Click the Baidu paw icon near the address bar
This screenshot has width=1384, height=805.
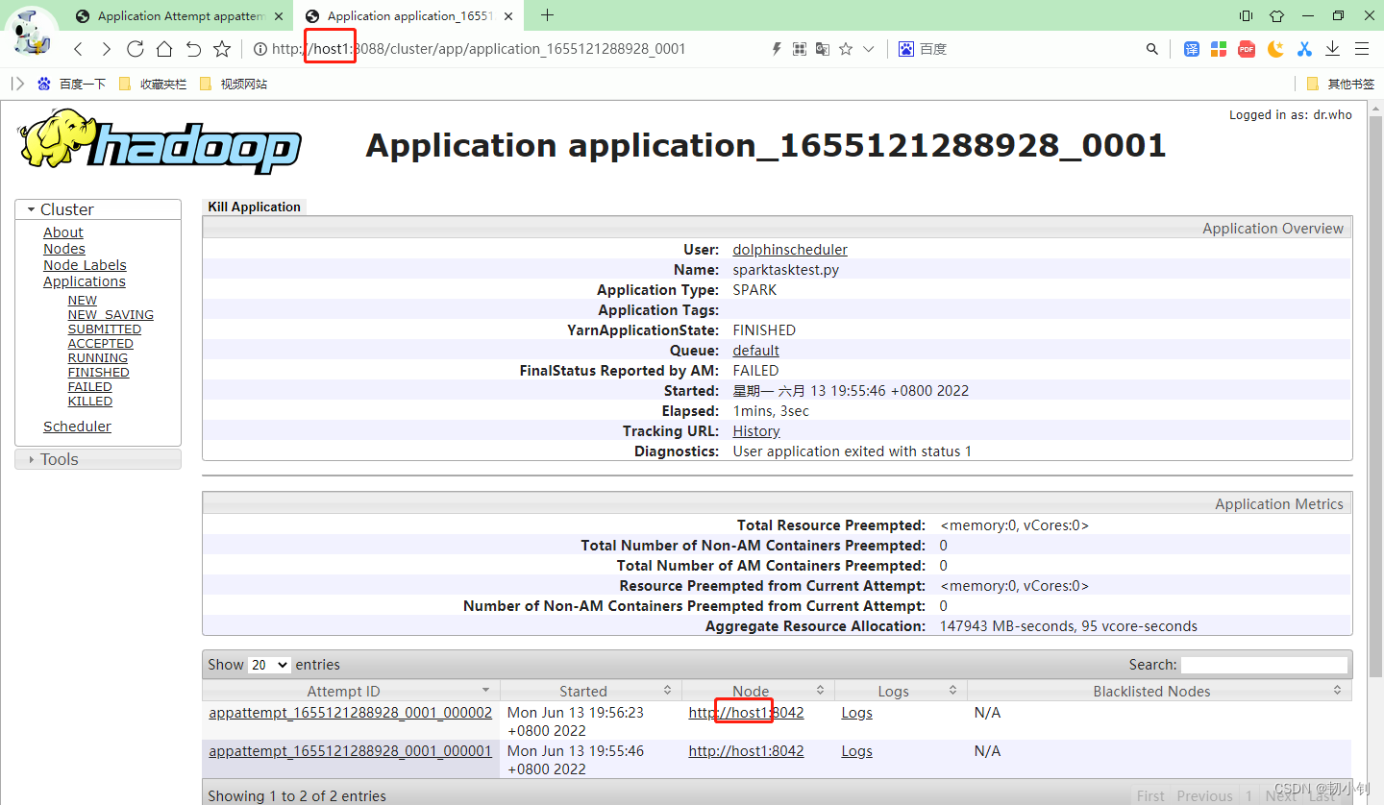click(906, 48)
